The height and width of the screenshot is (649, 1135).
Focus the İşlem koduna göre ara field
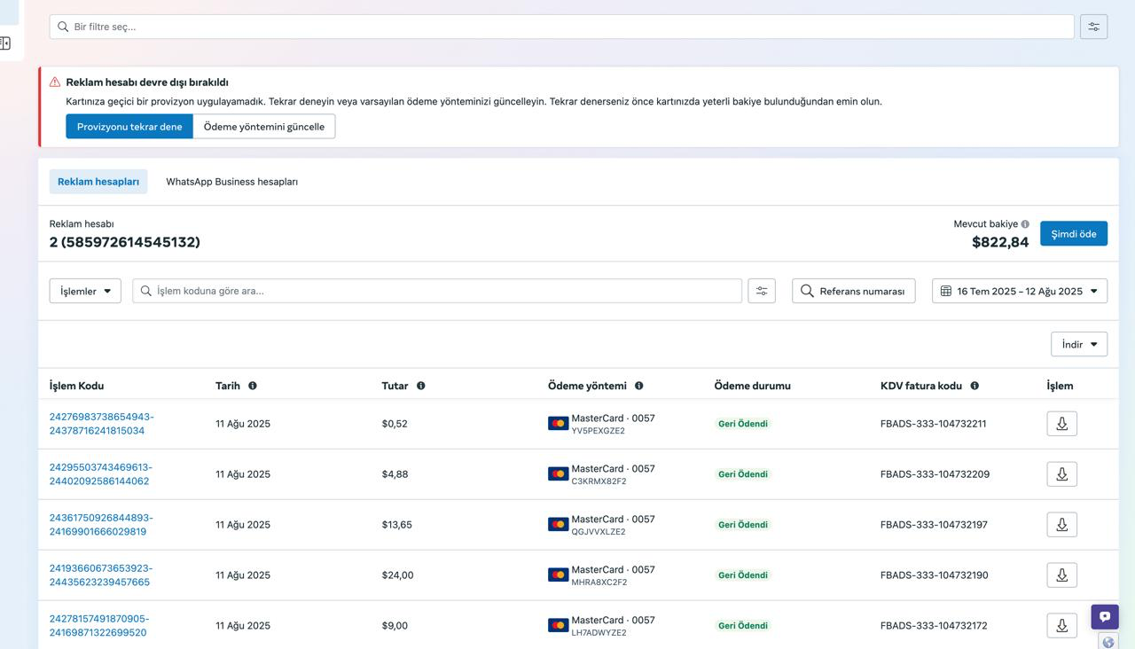tap(437, 291)
